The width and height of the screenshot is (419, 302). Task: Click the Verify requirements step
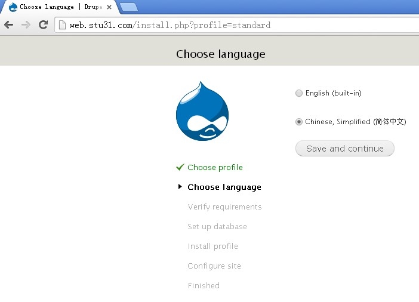pos(224,207)
